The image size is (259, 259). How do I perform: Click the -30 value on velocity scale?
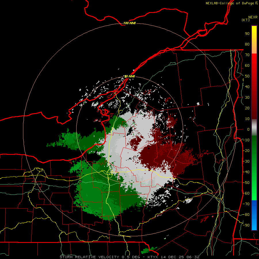click(x=246, y=161)
